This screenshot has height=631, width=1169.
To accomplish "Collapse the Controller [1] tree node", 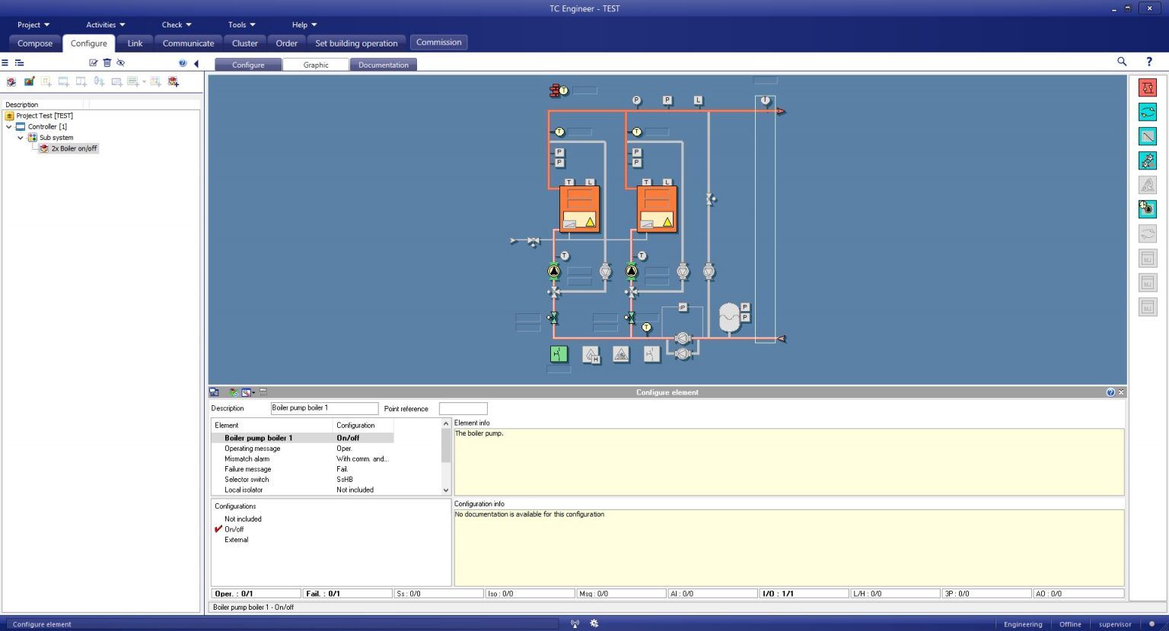I will 8,126.
